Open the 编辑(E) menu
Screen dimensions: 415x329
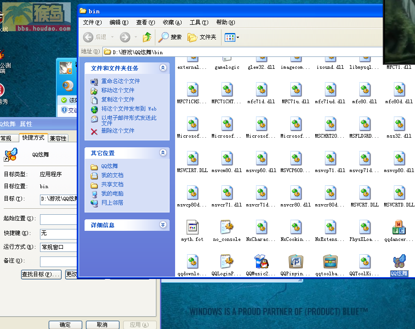pos(119,22)
